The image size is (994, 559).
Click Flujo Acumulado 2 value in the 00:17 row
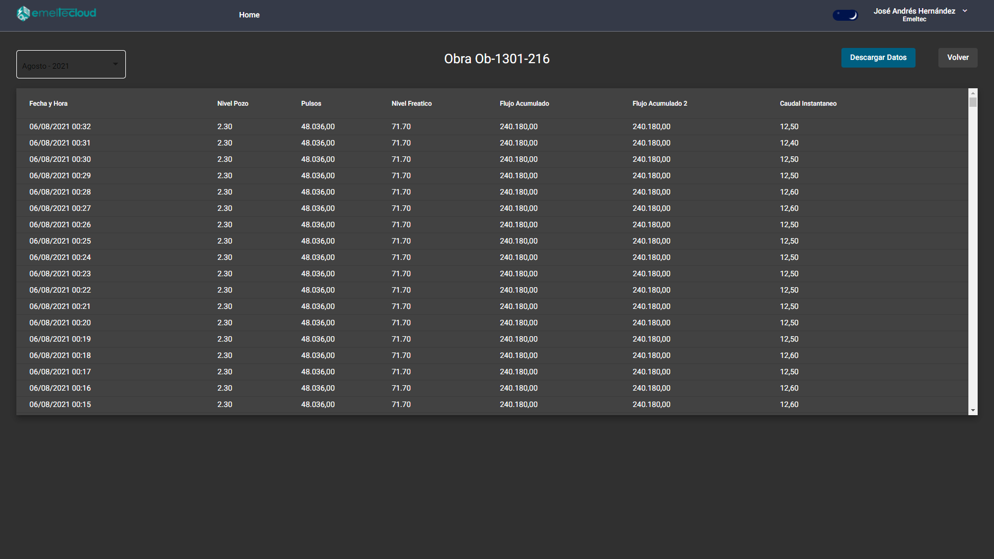(x=651, y=372)
